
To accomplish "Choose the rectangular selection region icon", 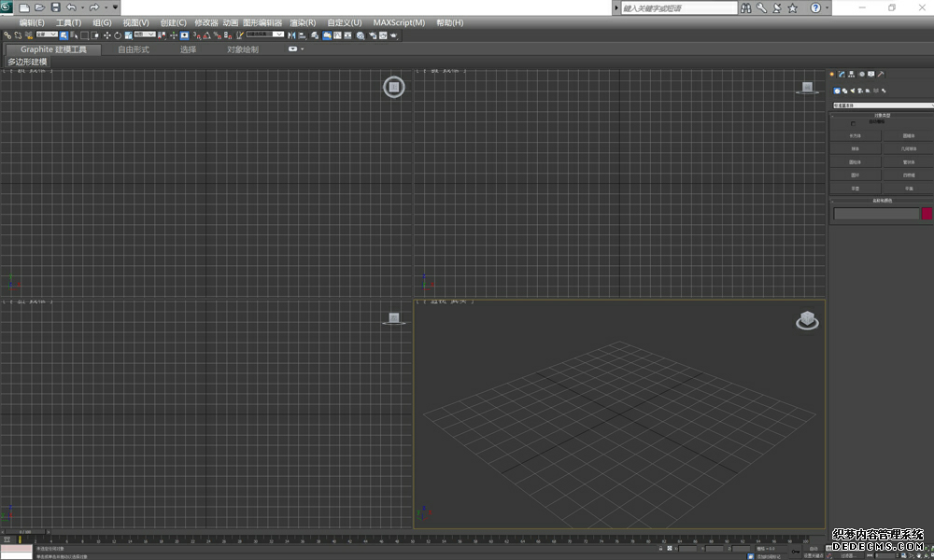I will [84, 35].
